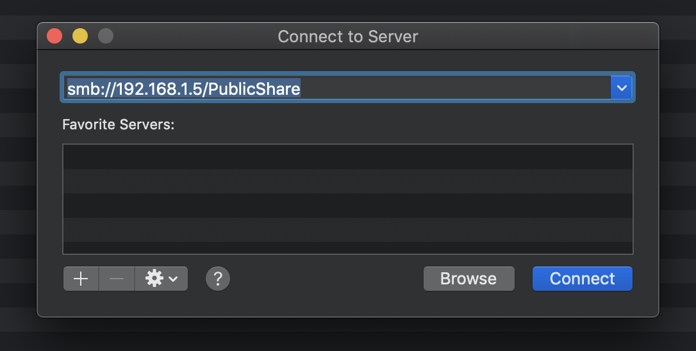Image resolution: width=696 pixels, height=351 pixels.
Task: Click the gray zoom window button
Action: pos(106,36)
